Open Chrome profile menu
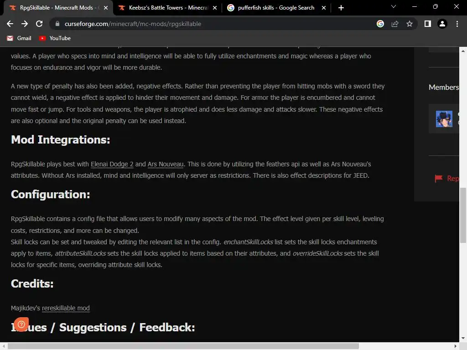467x350 pixels. click(x=442, y=24)
